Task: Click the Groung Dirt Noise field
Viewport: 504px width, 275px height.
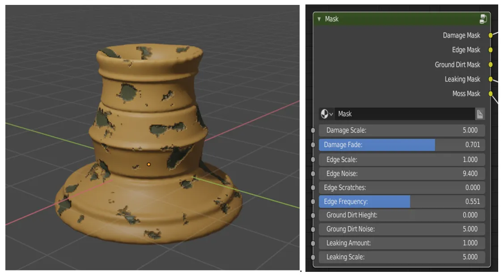Action: coord(402,229)
